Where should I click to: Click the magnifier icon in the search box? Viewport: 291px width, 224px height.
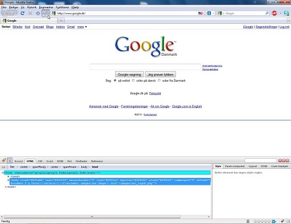pos(267,13)
